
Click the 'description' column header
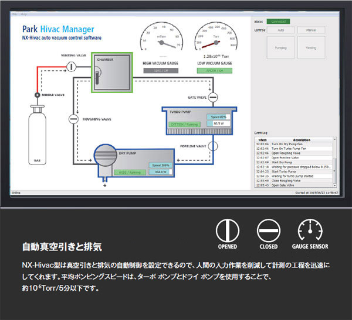tap(302, 140)
